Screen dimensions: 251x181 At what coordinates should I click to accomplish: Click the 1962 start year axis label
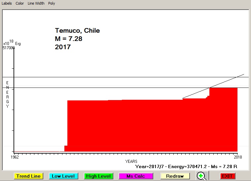pyautogui.click(x=14, y=157)
